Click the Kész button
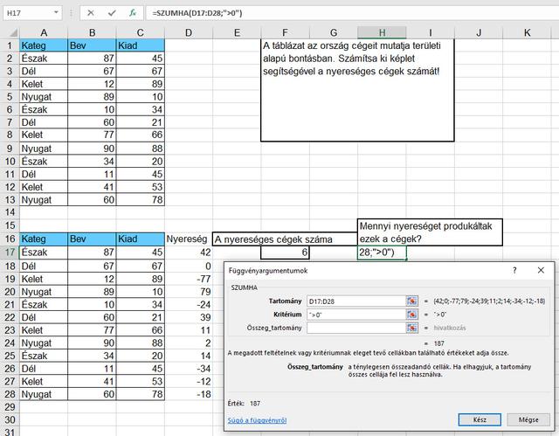This screenshot has width=559, height=436. (x=480, y=419)
